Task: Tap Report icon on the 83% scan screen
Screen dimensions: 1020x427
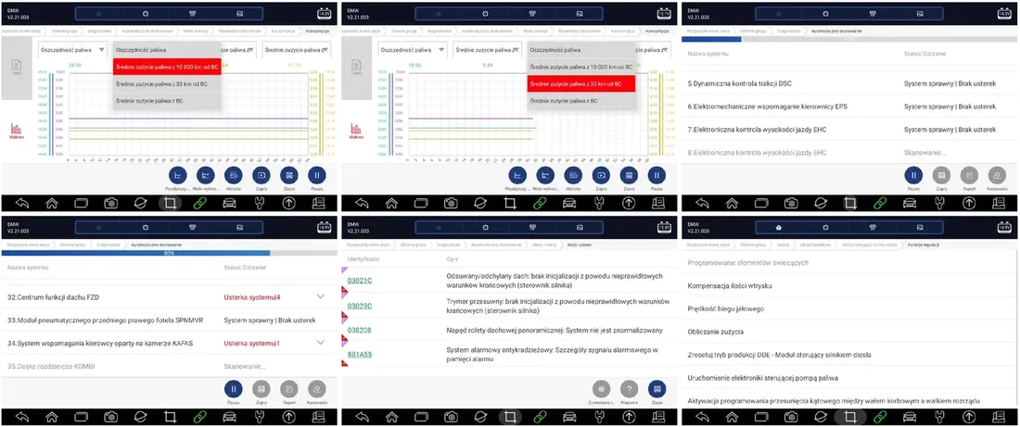Action: 289,389
